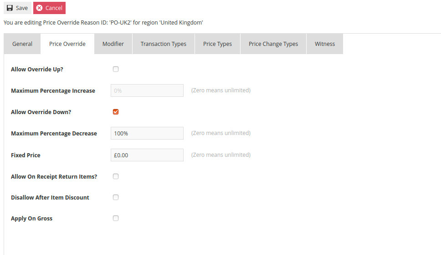441x255 pixels.
Task: Click the Save button
Action: point(17,8)
